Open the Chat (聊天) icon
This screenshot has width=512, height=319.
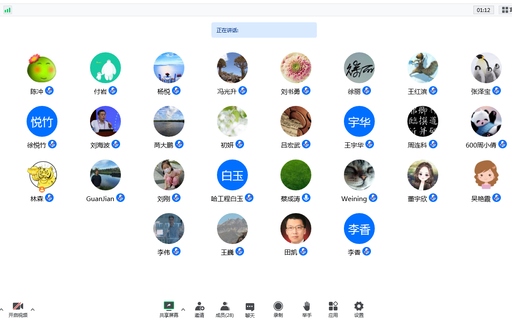pyautogui.click(x=250, y=307)
